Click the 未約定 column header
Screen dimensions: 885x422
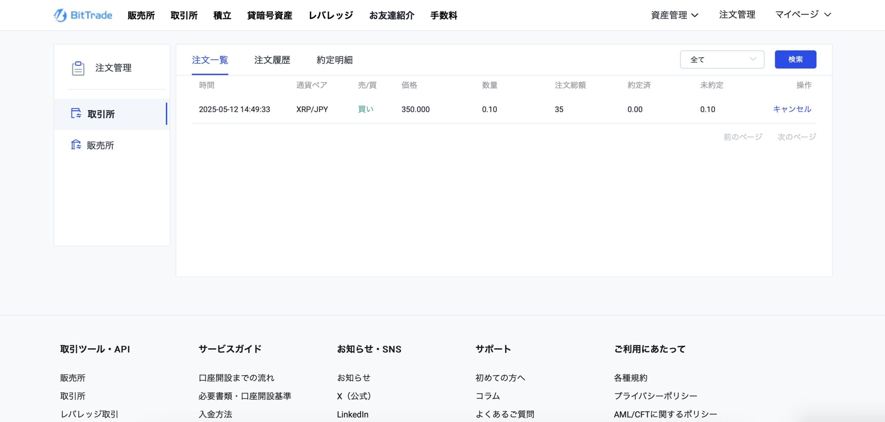pos(712,85)
